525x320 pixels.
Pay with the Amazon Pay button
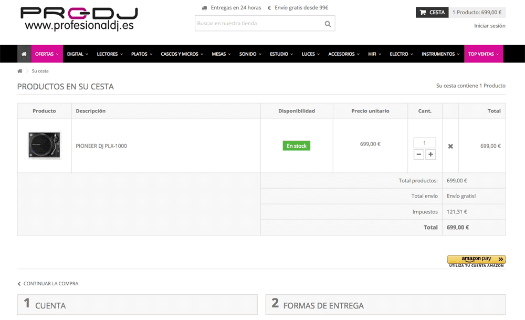(476, 261)
